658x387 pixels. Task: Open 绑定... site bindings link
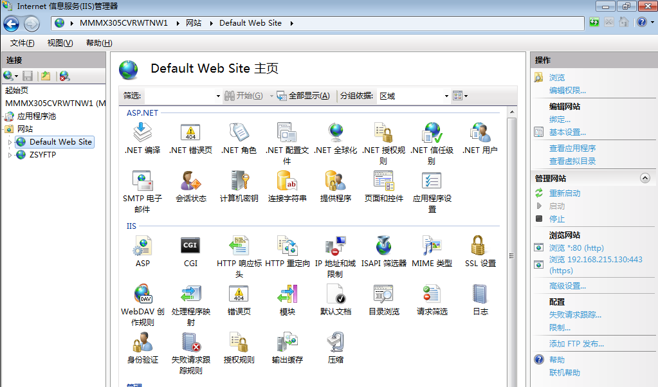click(560, 120)
